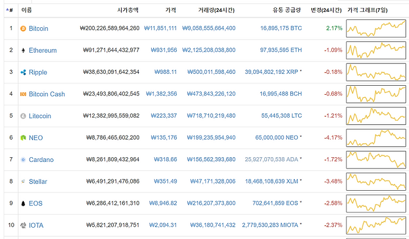This screenshot has height=239, width=409.
Task: Click Cardano price ₩318.66
Action: 165,160
